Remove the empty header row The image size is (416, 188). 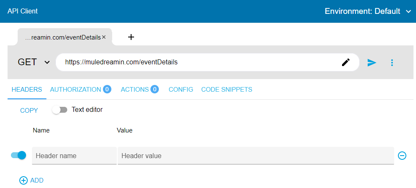[402, 156]
